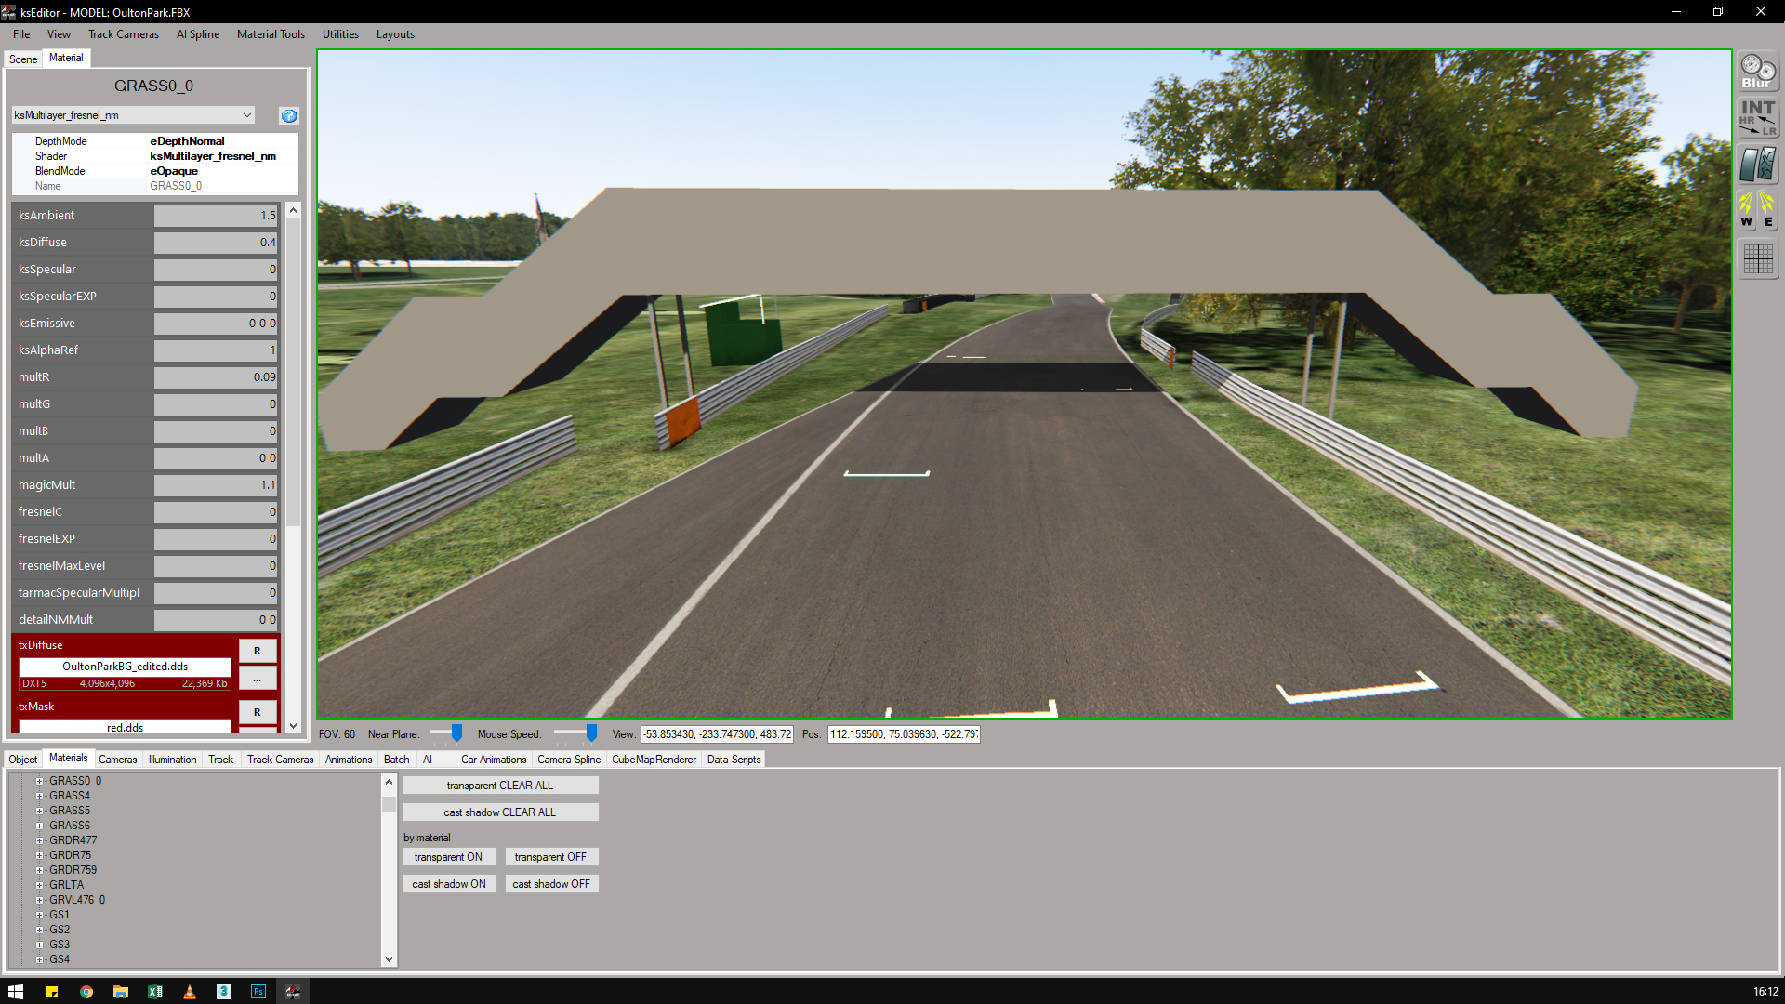The image size is (1785, 1004).
Task: Expand the GRASS5 material node
Action: [40, 811]
